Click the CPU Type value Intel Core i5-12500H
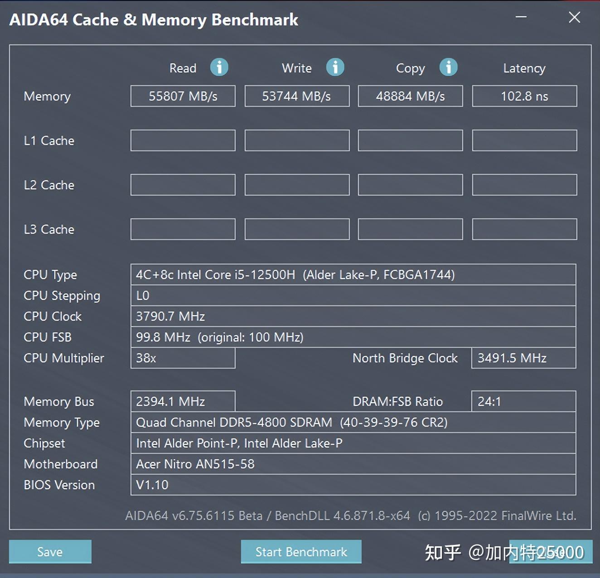The width and height of the screenshot is (600, 578). (353, 275)
